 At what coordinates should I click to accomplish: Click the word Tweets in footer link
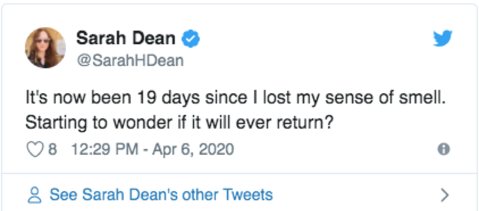[248, 195]
